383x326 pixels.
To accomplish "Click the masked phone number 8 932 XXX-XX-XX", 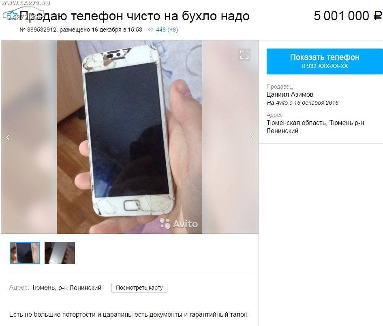I will pos(325,66).
